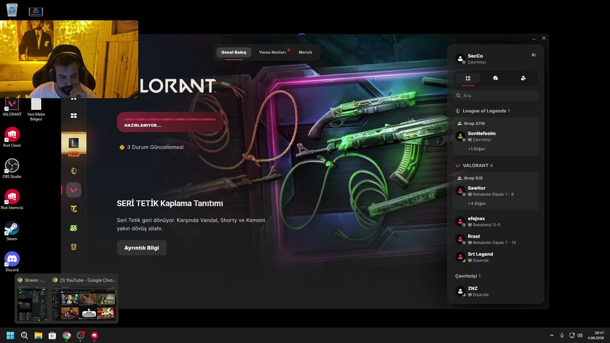Show hidden system tray icons
This screenshot has width=610, height=343.
[x=552, y=335]
